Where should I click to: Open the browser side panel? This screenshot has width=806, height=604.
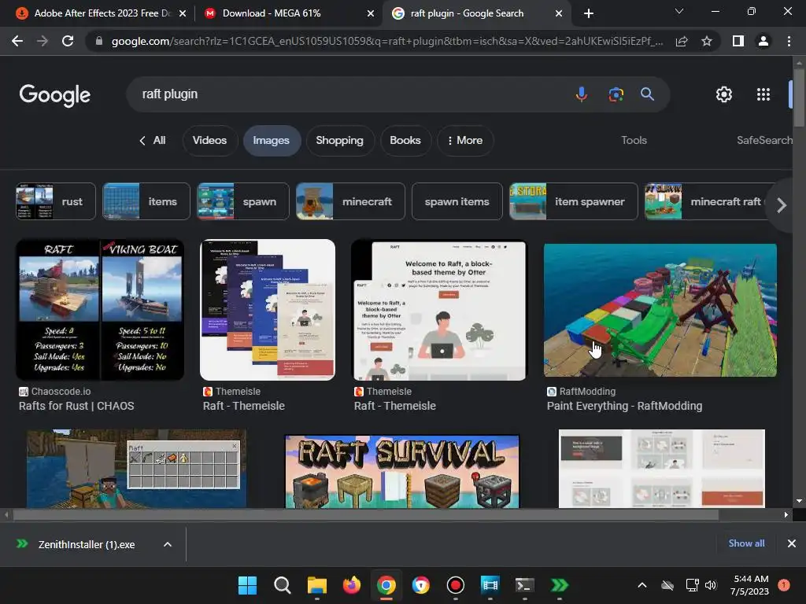point(738,41)
